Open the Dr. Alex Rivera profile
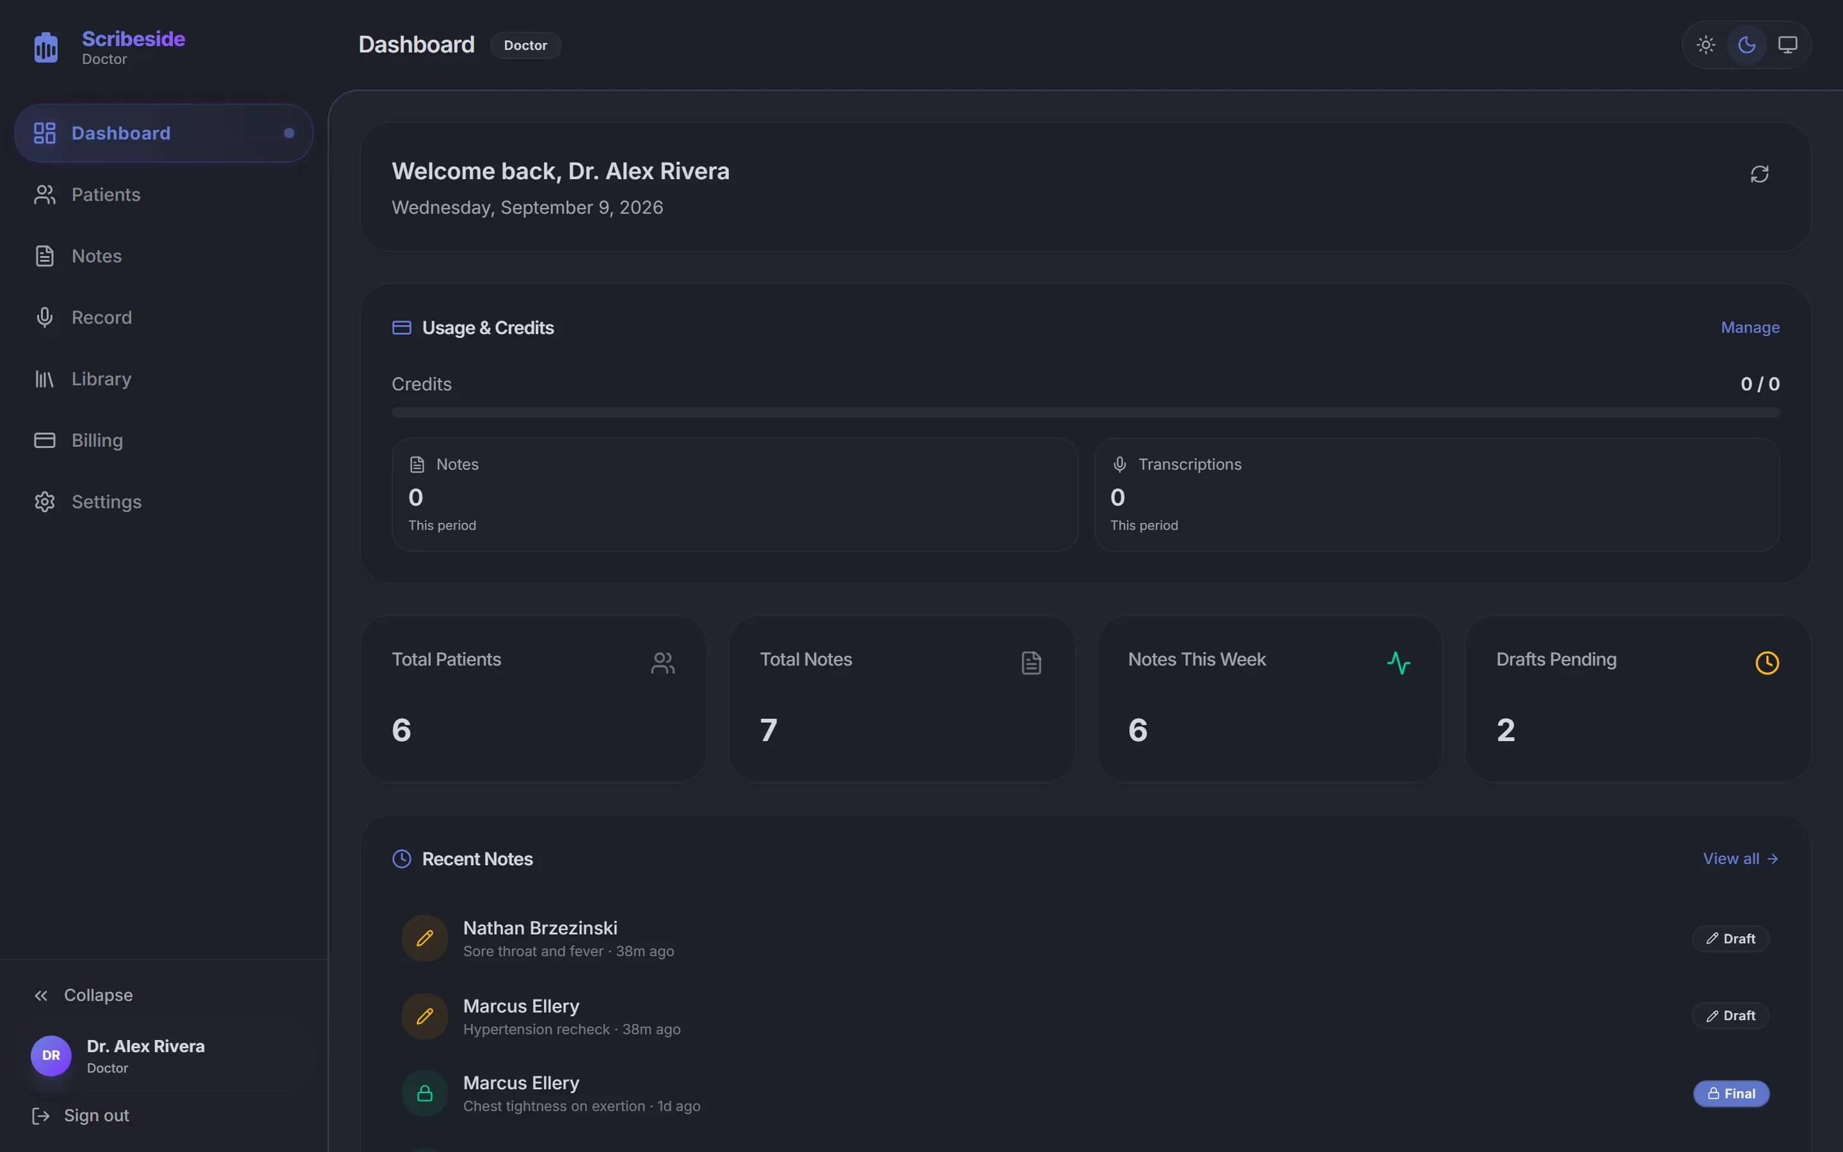 pyautogui.click(x=164, y=1056)
